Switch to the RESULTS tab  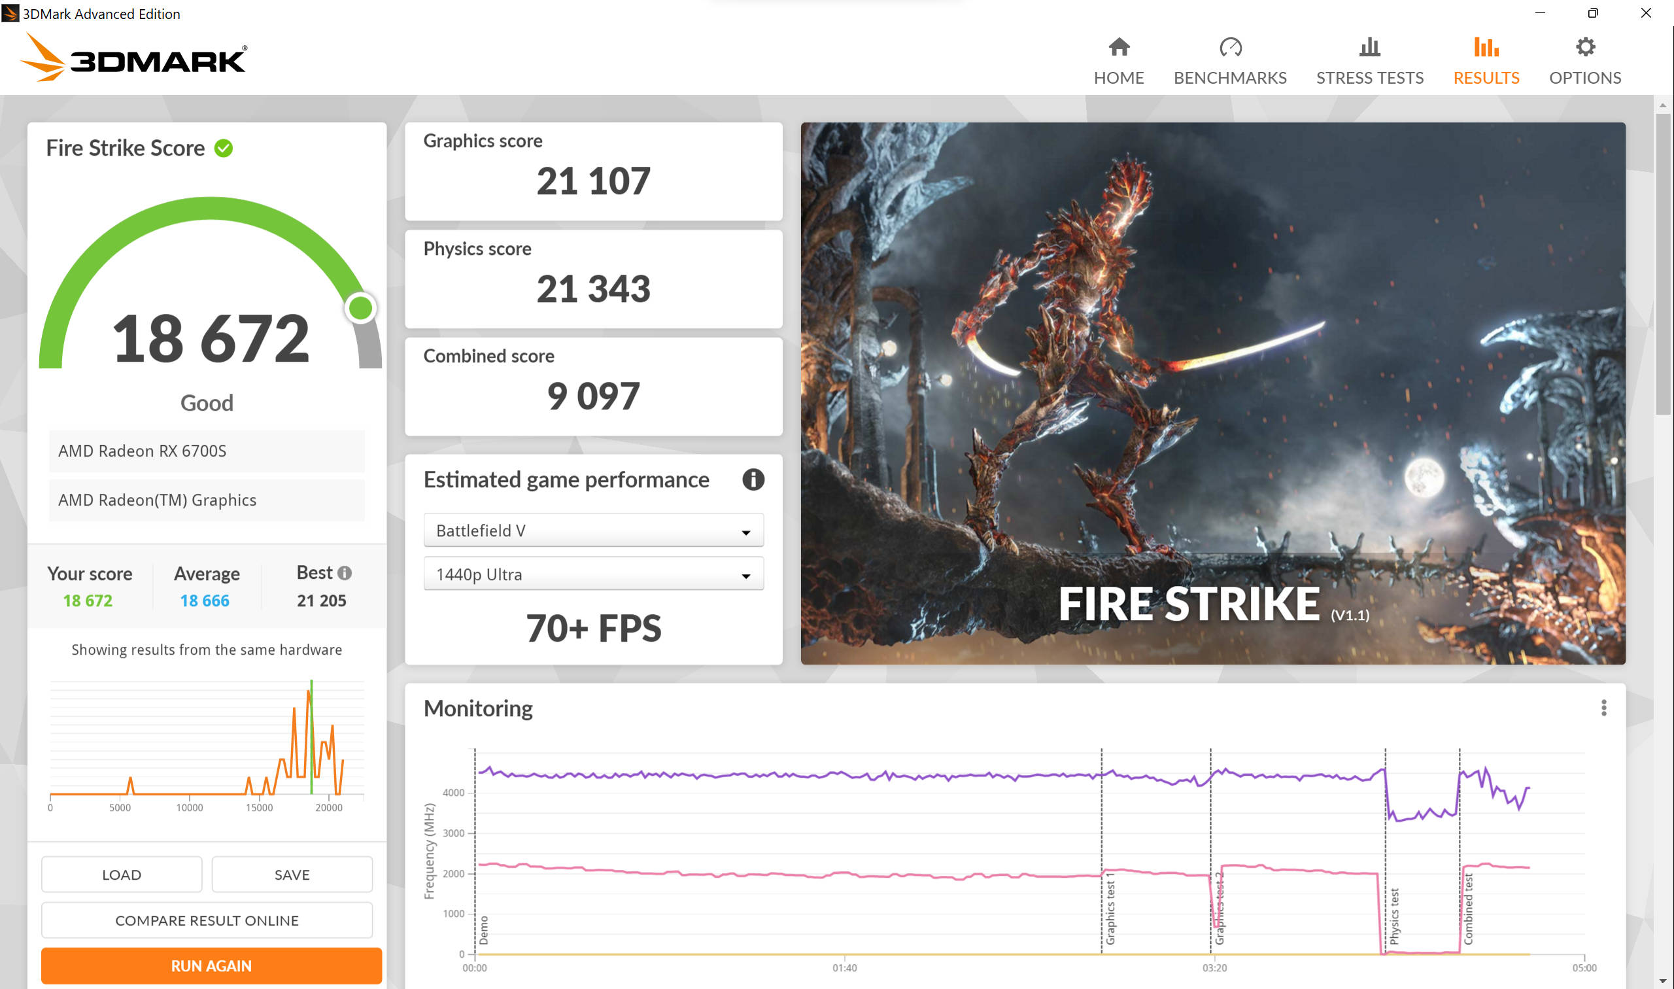click(x=1486, y=61)
